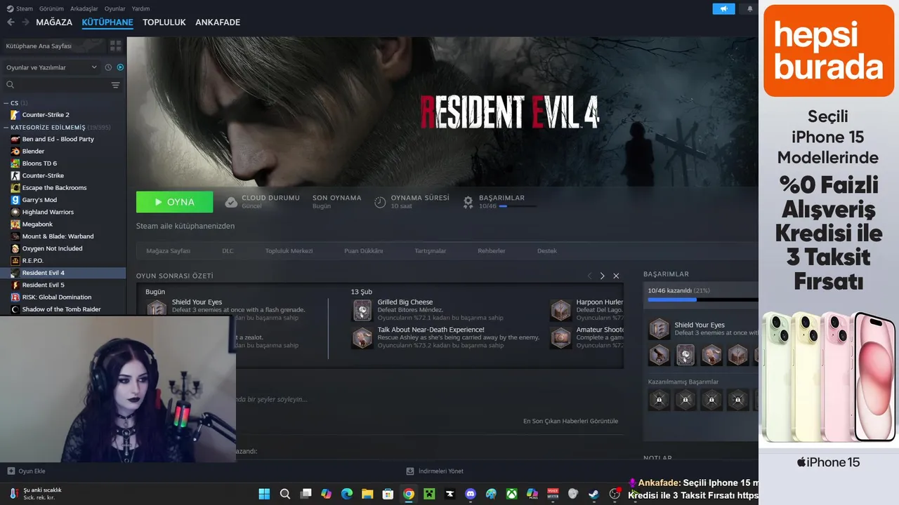899x505 pixels.
Task: Open the Xbox app from the taskbar
Action: coord(512,494)
